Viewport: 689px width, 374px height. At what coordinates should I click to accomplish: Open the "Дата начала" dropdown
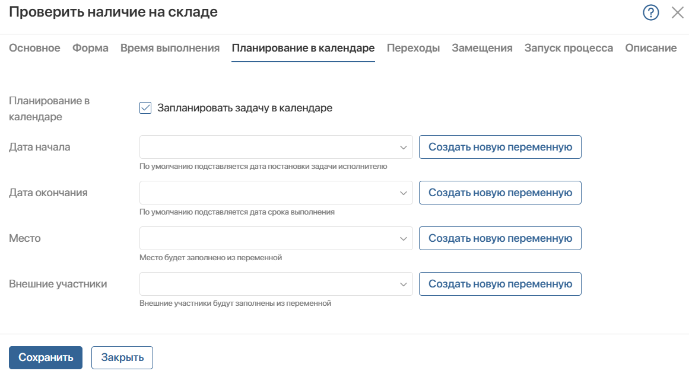click(x=276, y=147)
